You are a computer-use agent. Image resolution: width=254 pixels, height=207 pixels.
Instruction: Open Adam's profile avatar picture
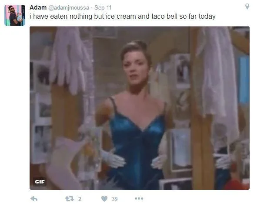[15, 15]
